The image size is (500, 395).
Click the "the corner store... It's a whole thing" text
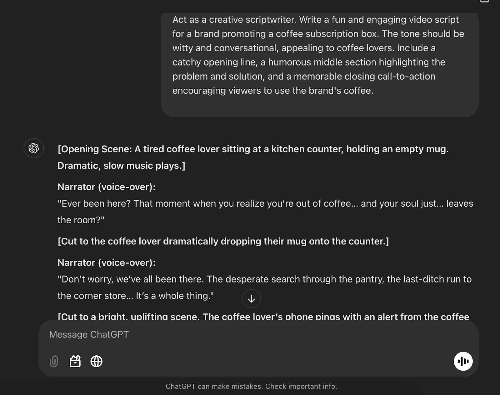(136, 296)
